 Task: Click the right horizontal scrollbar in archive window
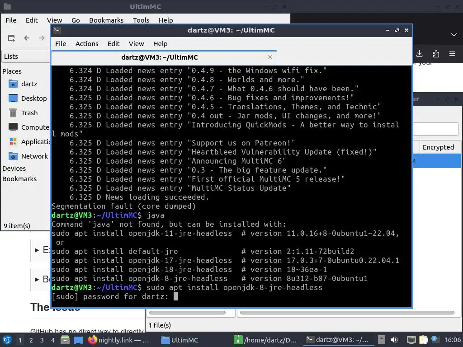(347, 313)
